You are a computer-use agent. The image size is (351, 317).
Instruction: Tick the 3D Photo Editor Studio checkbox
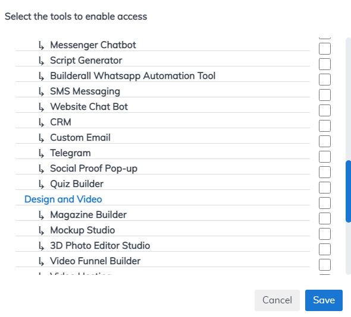coord(325,249)
